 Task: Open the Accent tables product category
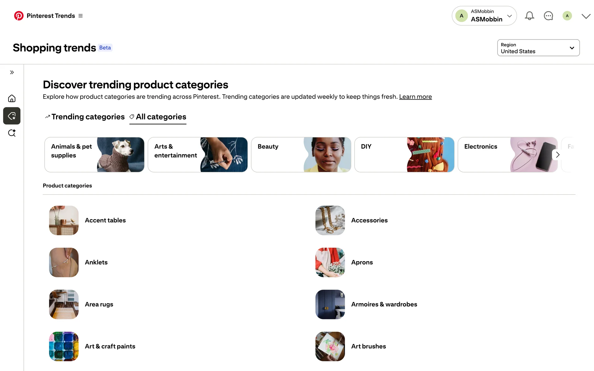105,220
